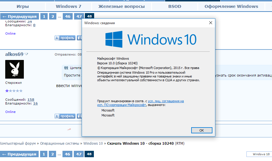
Task: Go to page 2 in top pagination
Action: tap(53, 17)
